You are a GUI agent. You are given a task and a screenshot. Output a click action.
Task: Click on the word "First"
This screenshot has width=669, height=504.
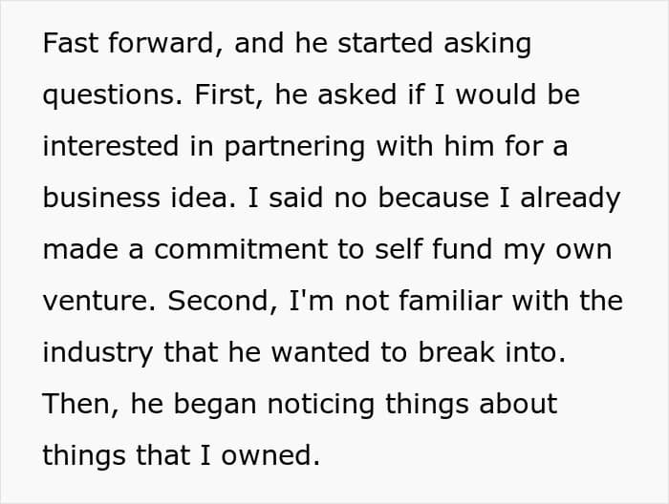(x=228, y=94)
